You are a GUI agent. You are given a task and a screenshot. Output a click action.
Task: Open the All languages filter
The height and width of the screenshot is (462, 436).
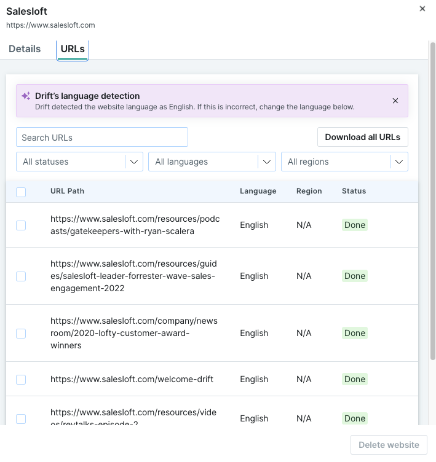click(x=212, y=162)
